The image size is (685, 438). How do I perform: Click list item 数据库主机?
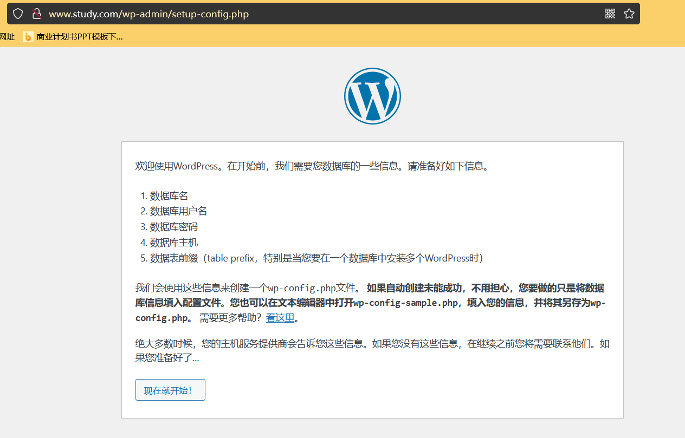pos(174,243)
